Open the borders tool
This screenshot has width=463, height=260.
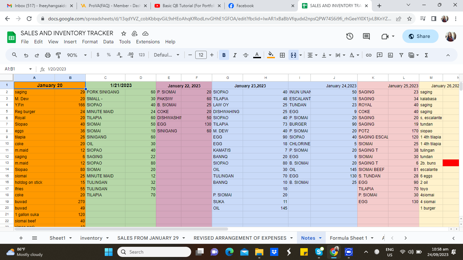pyautogui.click(x=282, y=55)
